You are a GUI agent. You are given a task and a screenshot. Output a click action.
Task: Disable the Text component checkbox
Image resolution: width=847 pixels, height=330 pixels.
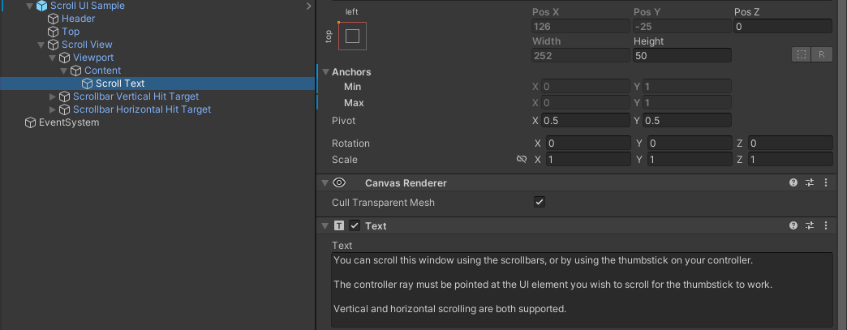(355, 226)
